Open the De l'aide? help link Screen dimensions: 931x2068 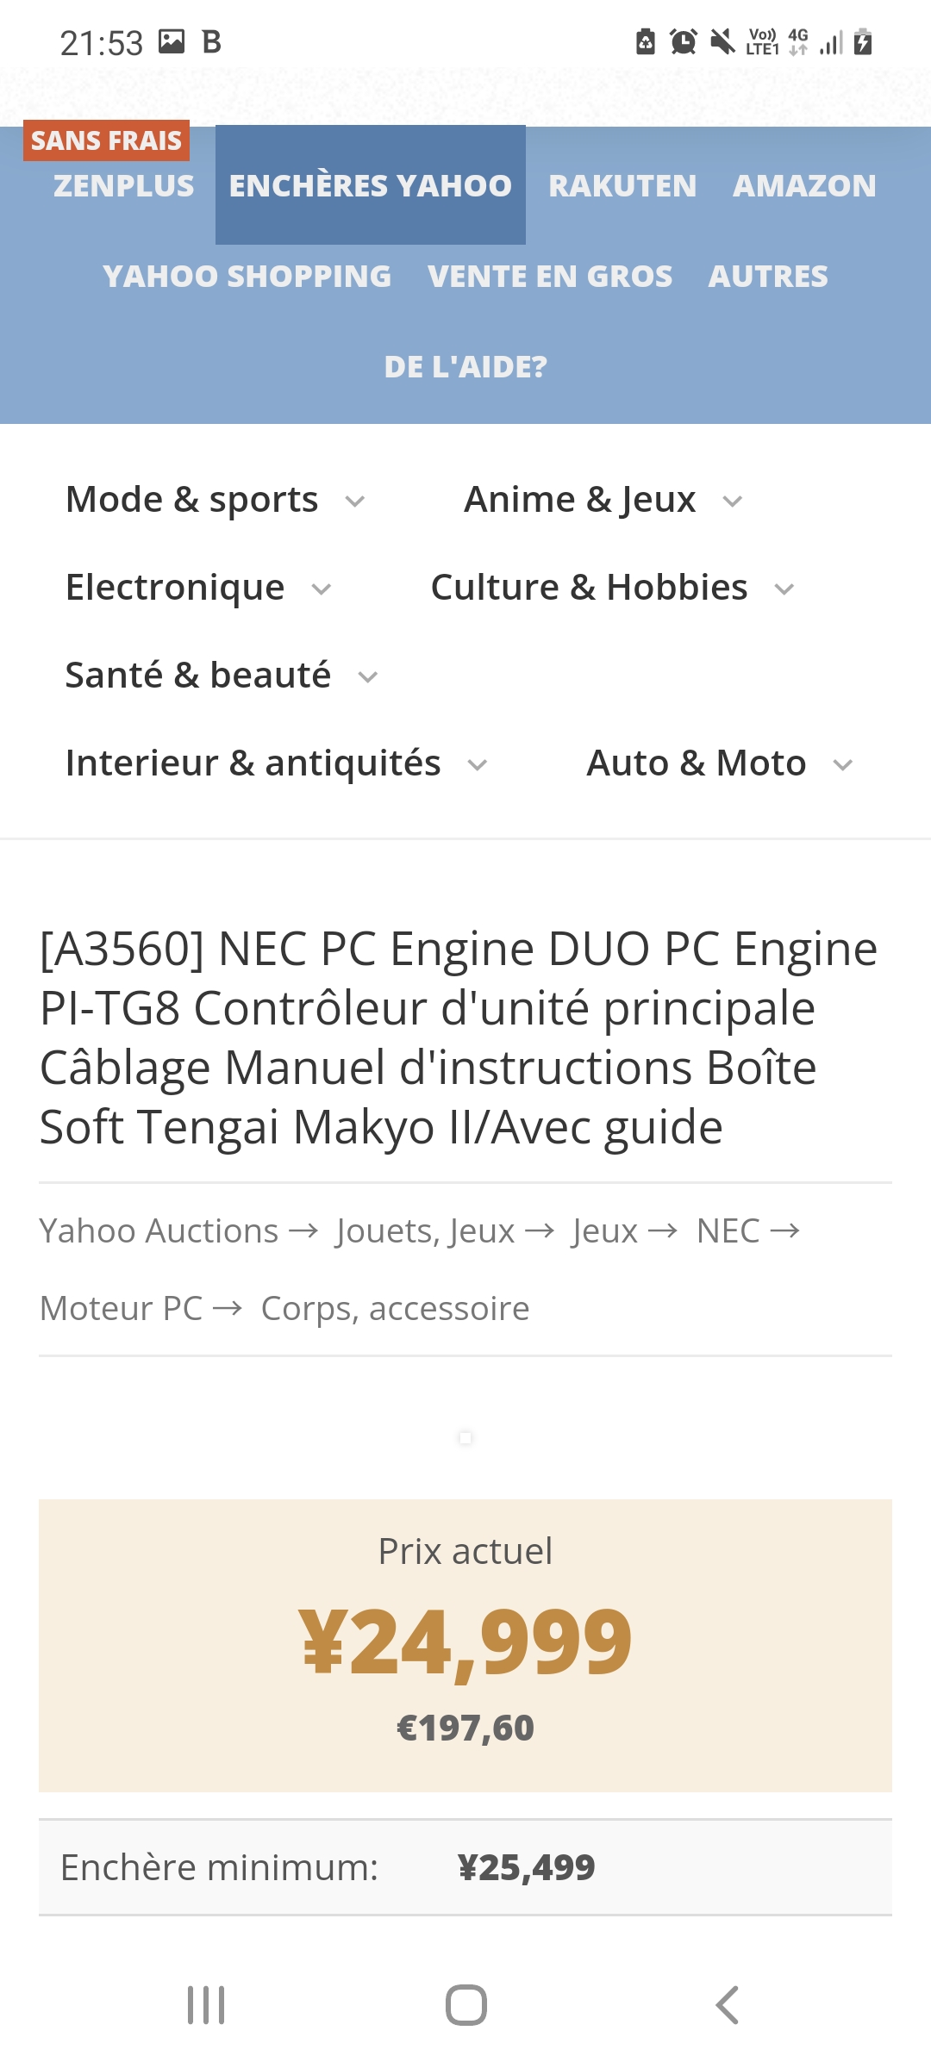coord(465,367)
